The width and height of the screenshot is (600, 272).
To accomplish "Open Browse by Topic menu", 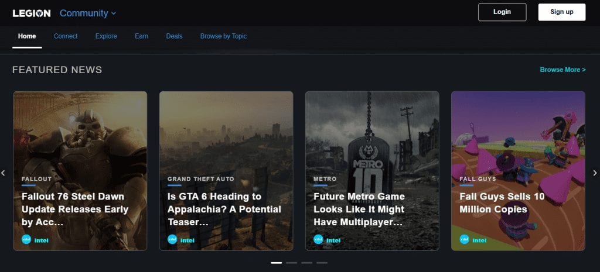I will (x=223, y=36).
